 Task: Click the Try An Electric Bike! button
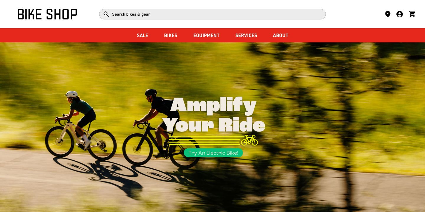(x=213, y=153)
